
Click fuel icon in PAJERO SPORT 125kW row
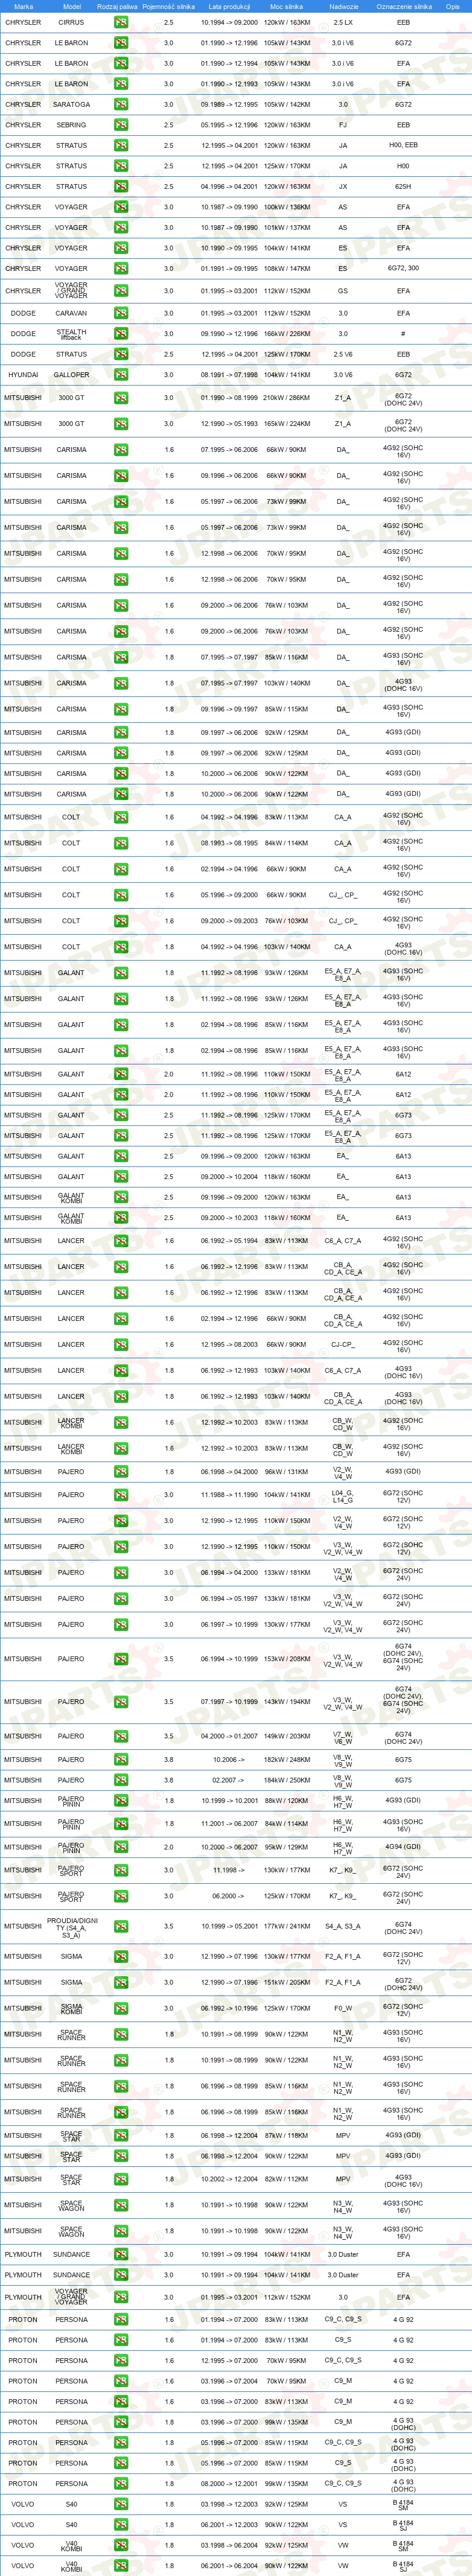coord(120,1896)
